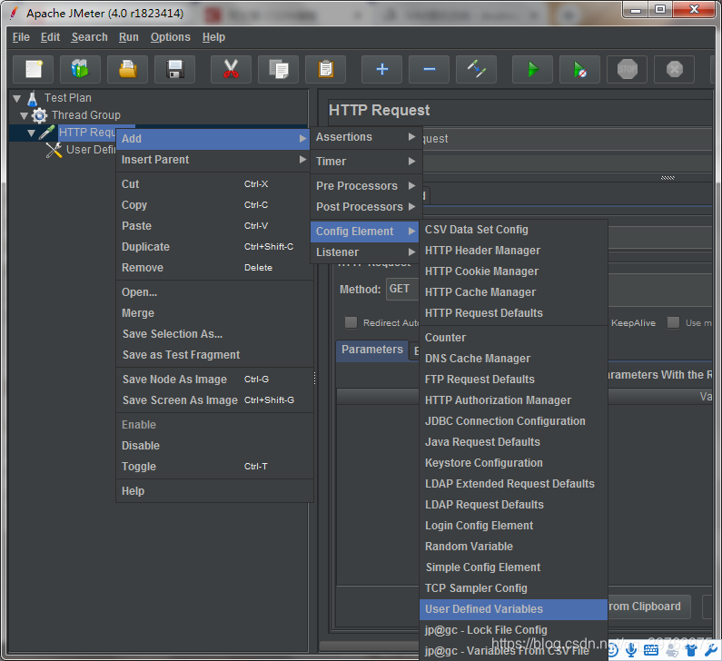Screen dimensions: 722x661
Task: Click Disable in the context menu
Action: 214,446
